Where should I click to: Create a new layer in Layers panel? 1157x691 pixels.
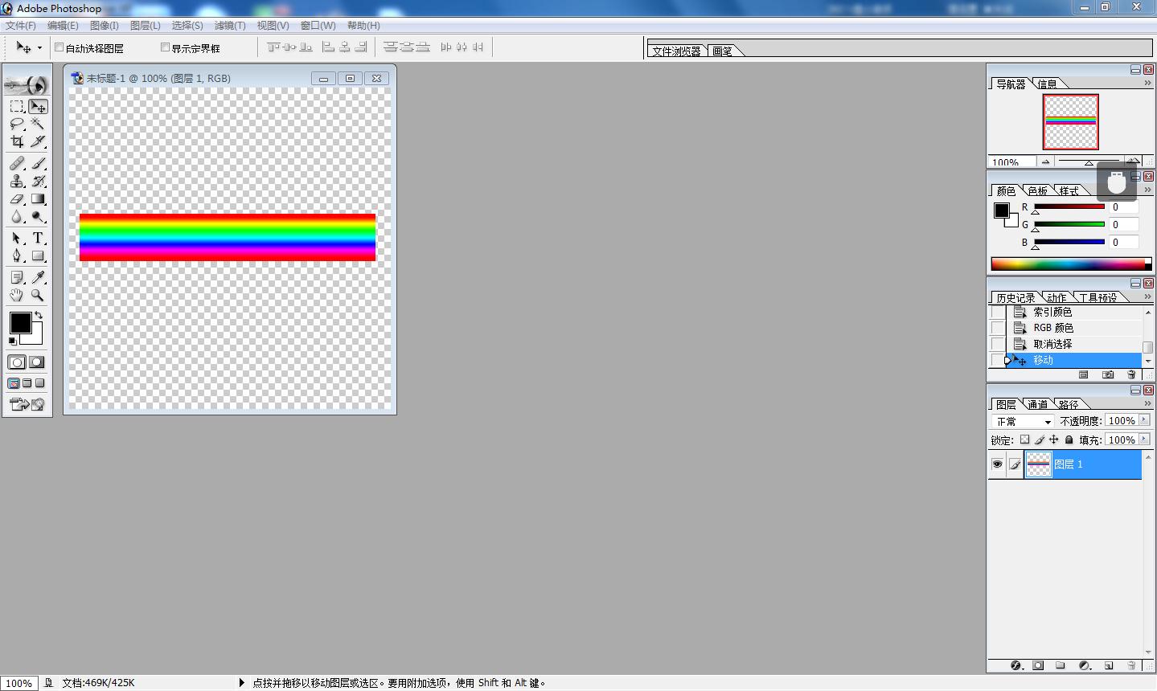pyautogui.click(x=1108, y=665)
